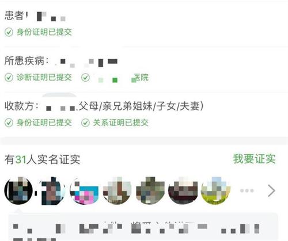Click the hospital verified checkmark icon
This screenshot has width=288, height=241.
pyautogui.click(x=85, y=78)
